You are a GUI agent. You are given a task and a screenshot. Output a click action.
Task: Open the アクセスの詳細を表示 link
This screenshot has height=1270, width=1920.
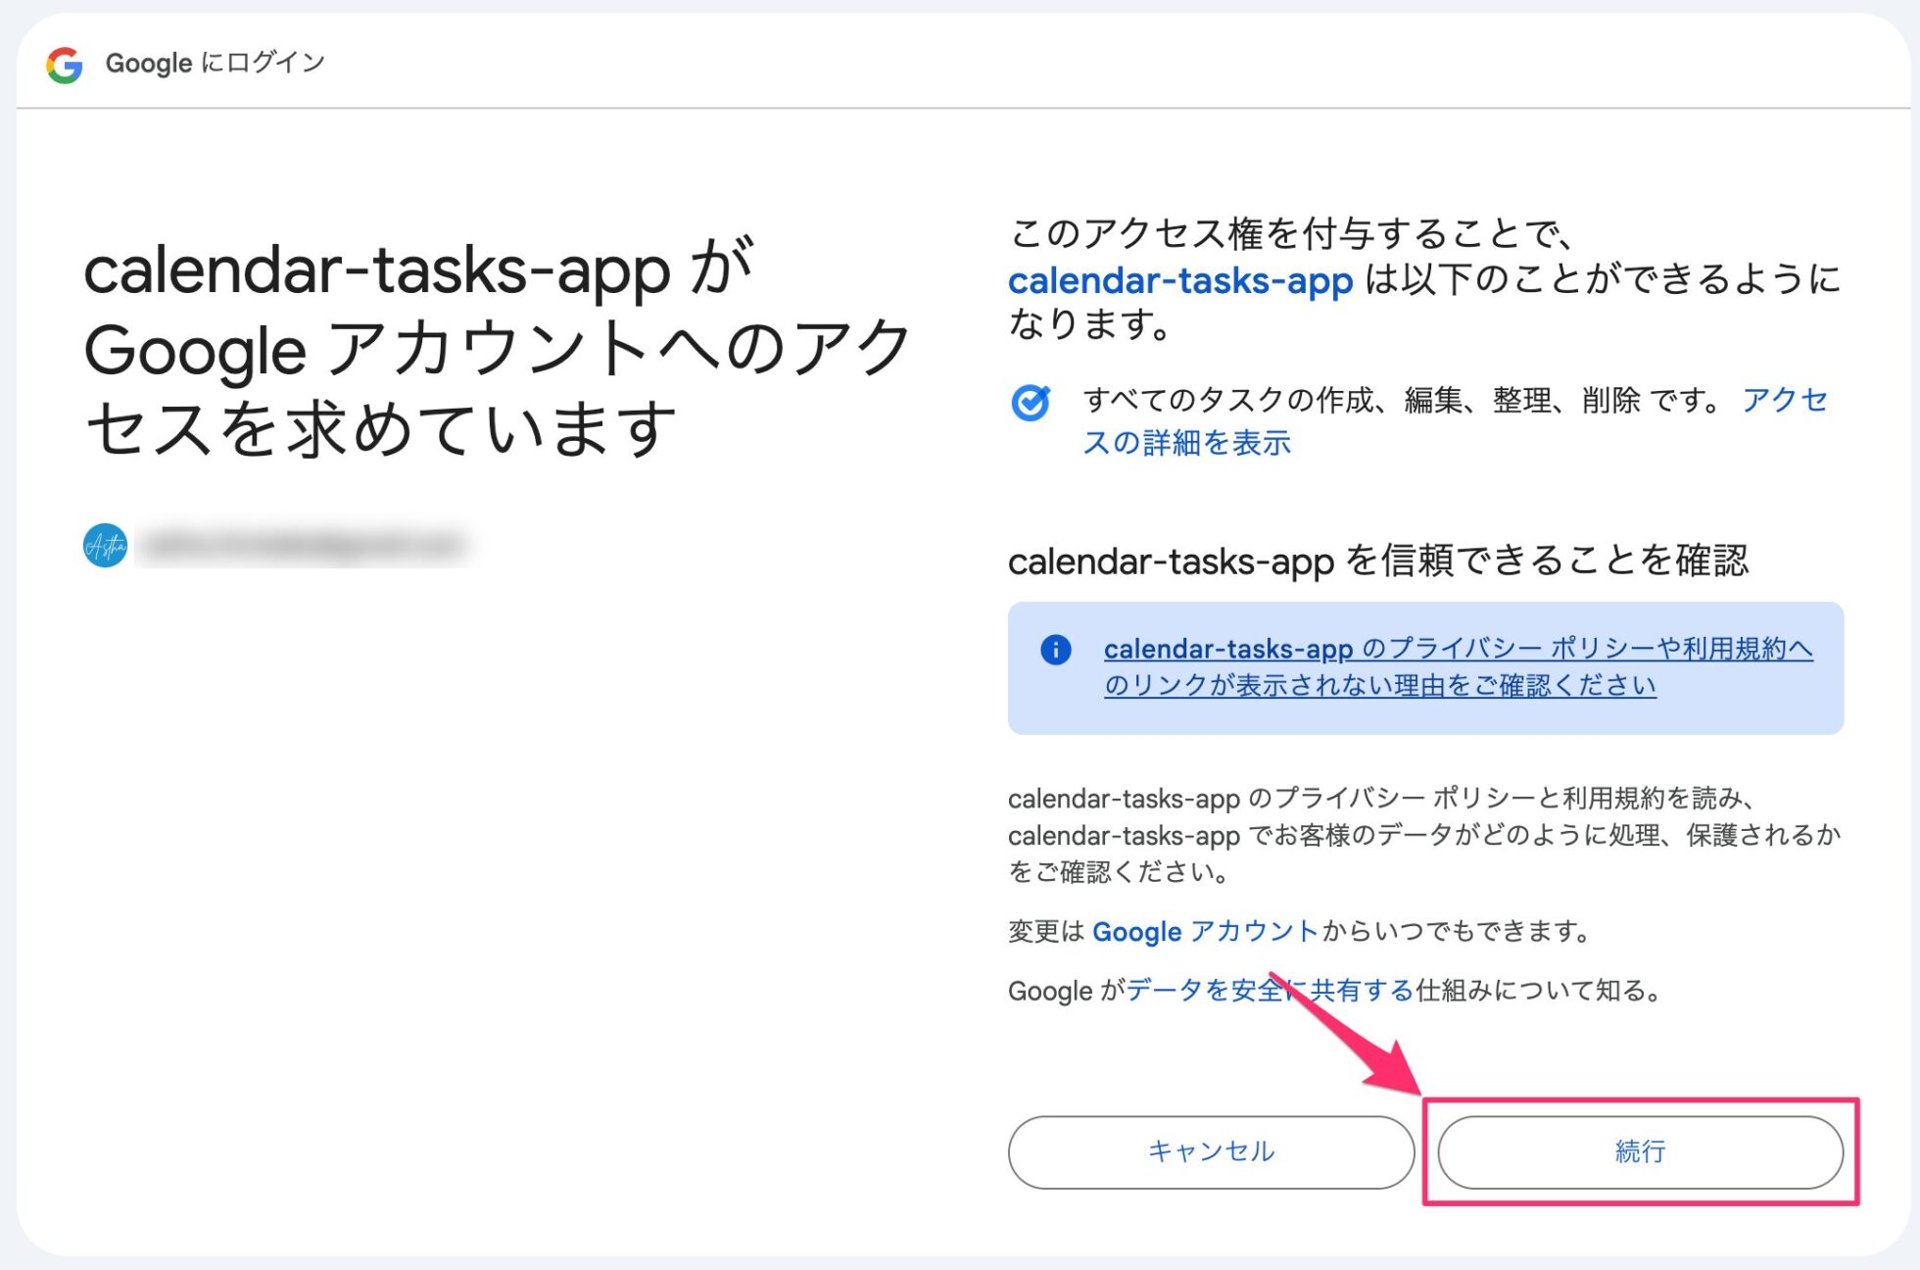tap(1455, 420)
